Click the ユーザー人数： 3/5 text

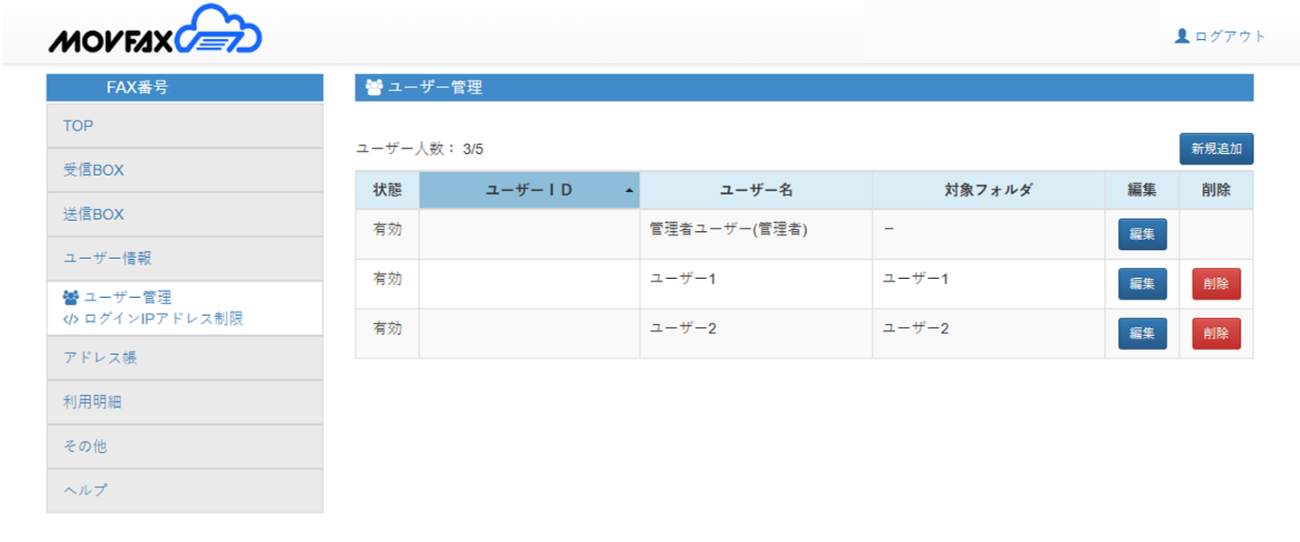(x=420, y=149)
